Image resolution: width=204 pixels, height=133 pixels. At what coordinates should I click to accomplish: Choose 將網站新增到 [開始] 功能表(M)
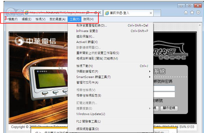pyautogui.click(x=111, y=58)
